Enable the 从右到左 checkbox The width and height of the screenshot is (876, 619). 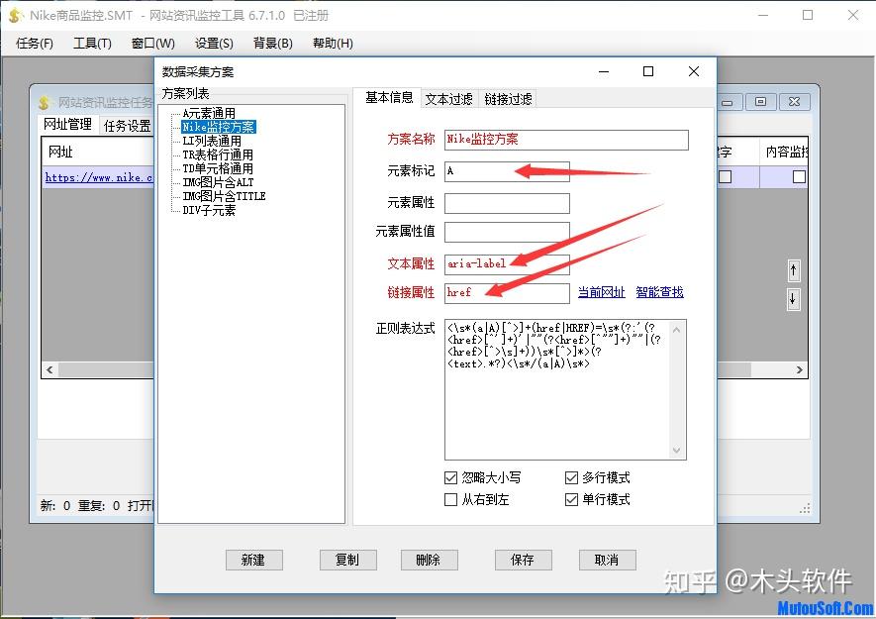pos(450,499)
